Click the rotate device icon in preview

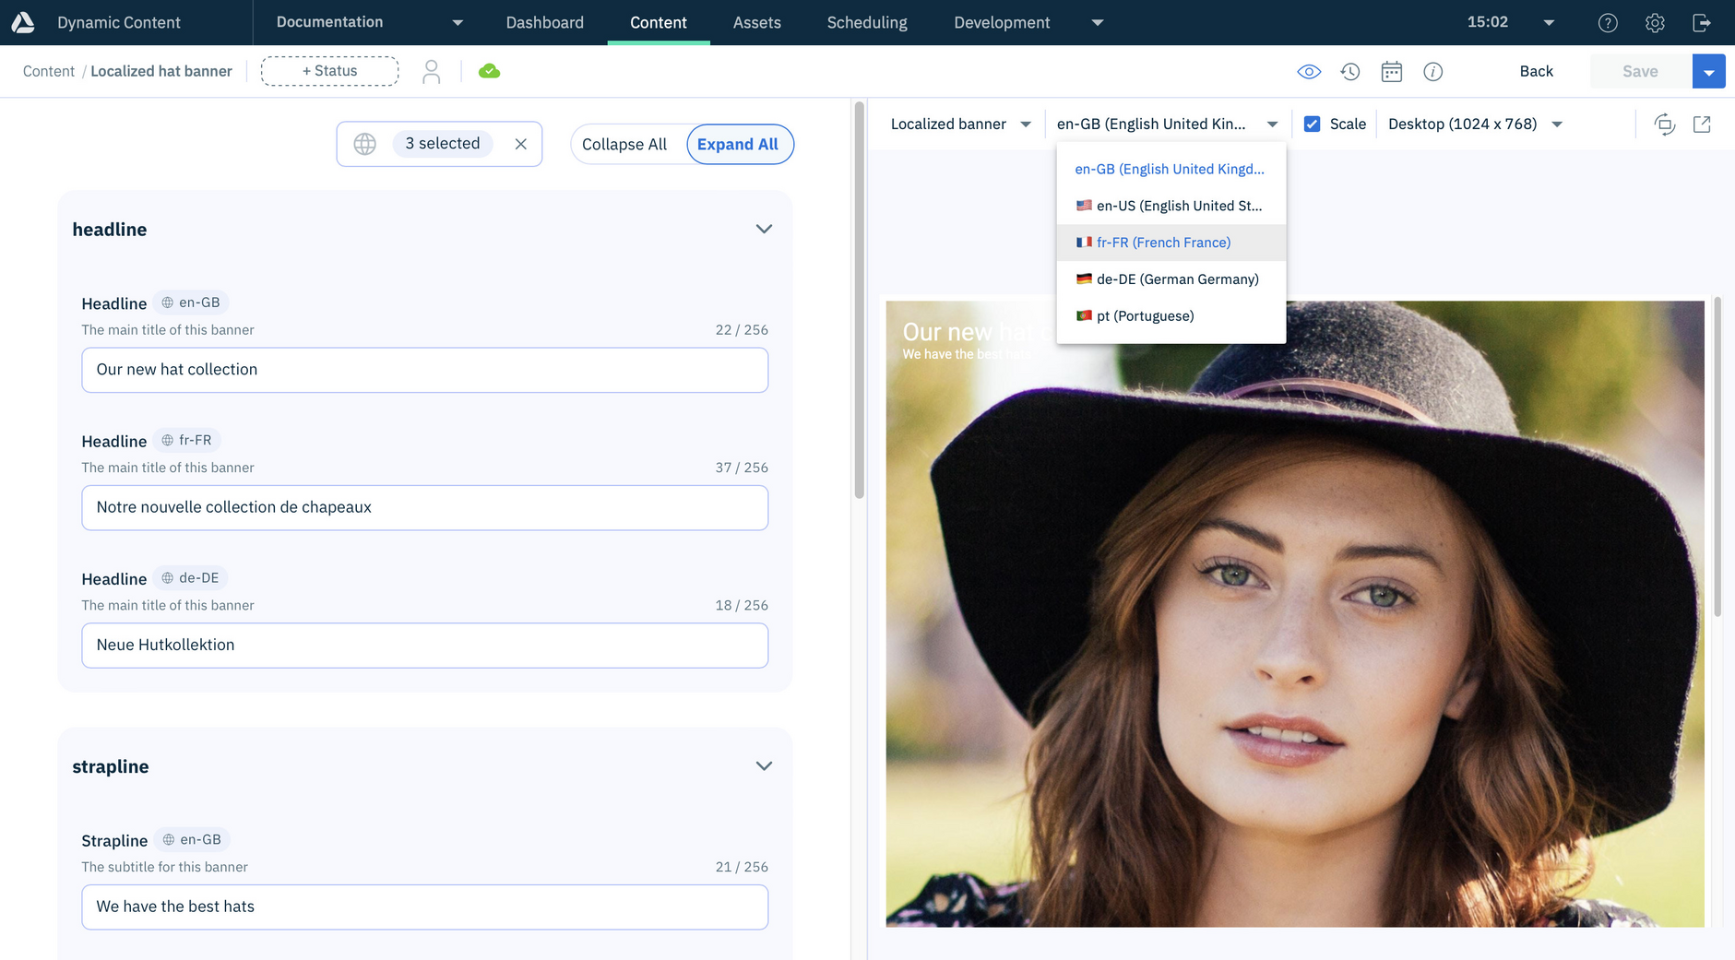point(1665,124)
